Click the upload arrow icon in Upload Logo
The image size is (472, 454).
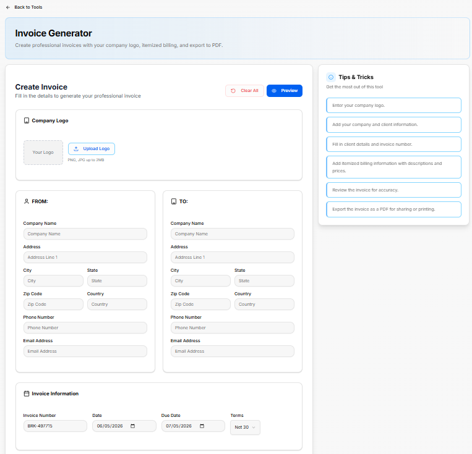76,149
